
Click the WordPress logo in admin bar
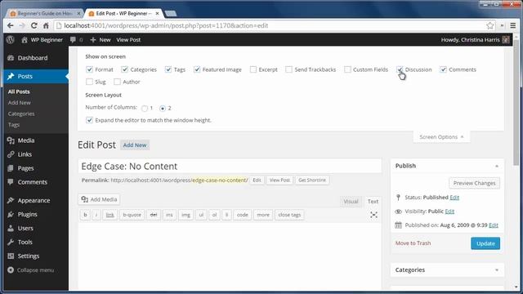11,40
